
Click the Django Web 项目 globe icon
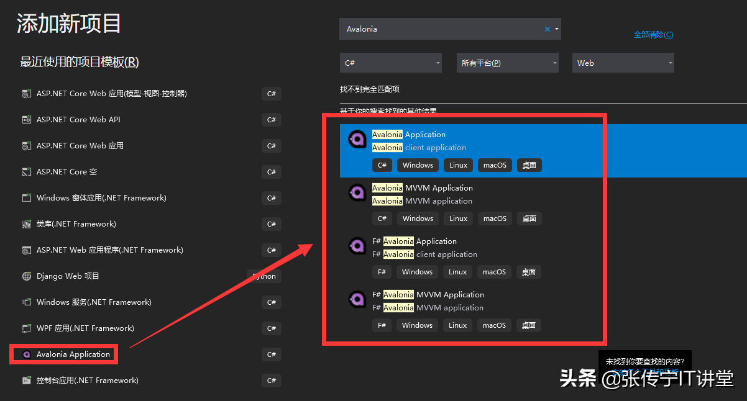click(26, 276)
